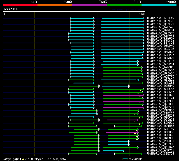
Task: Choose the UniRef100_A5BTA5 entry
Action: point(161,77)
